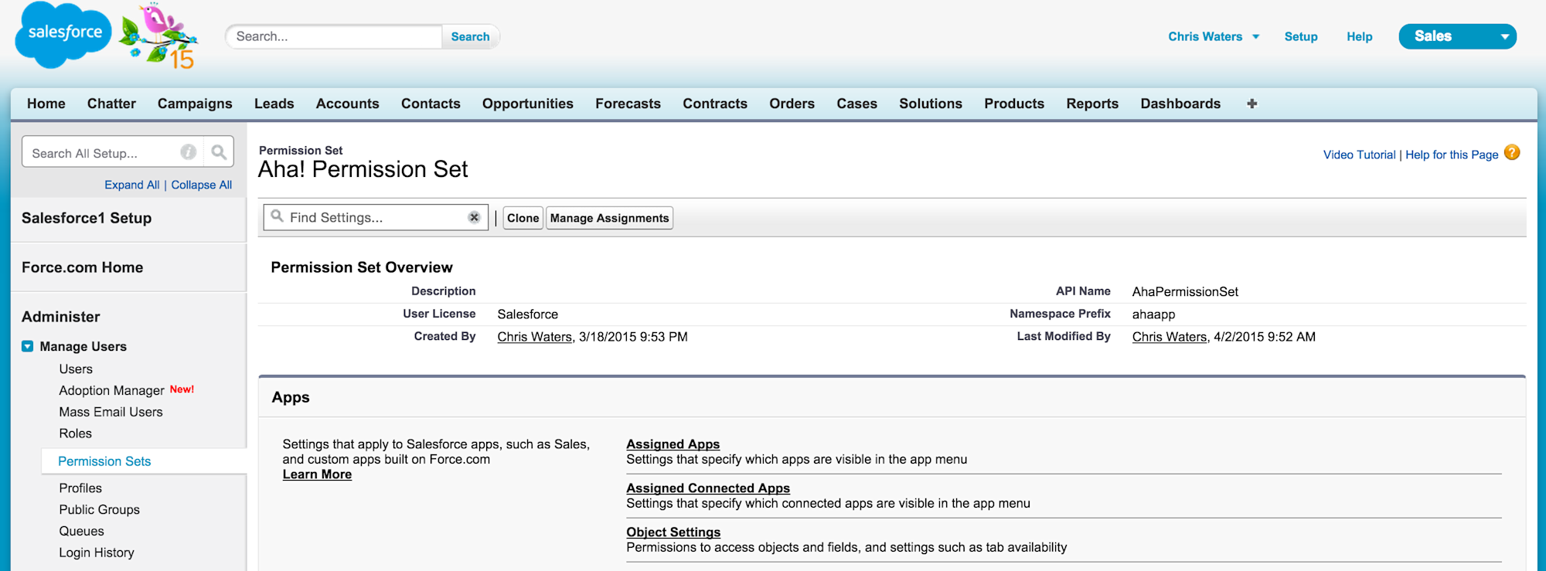Select the Solutions tab
The image size is (1546, 571).
pos(931,104)
